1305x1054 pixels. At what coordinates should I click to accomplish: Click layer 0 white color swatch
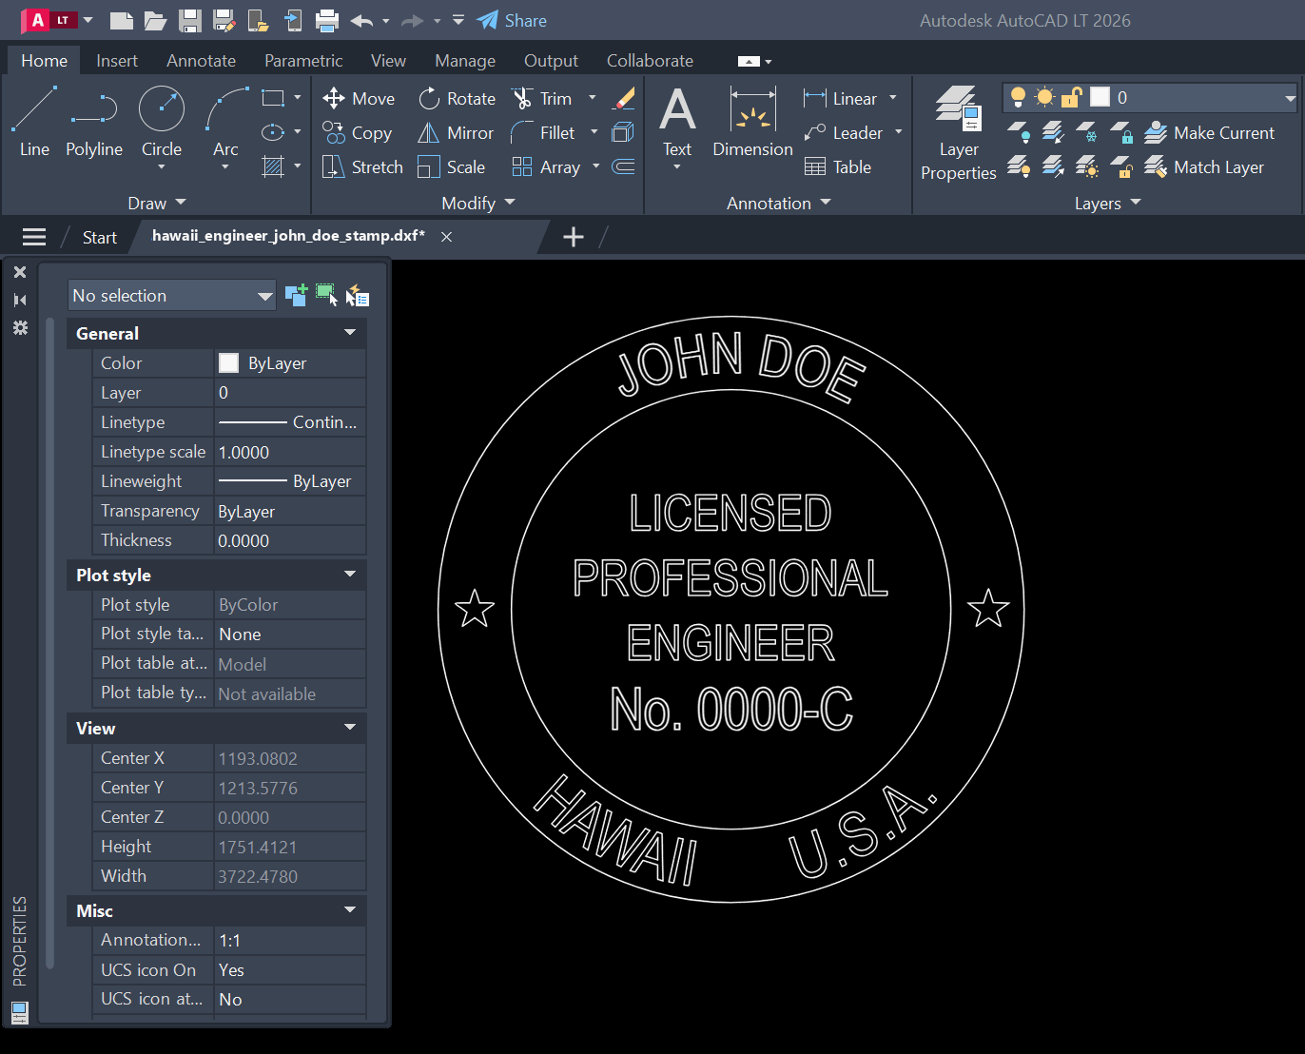point(1100,97)
